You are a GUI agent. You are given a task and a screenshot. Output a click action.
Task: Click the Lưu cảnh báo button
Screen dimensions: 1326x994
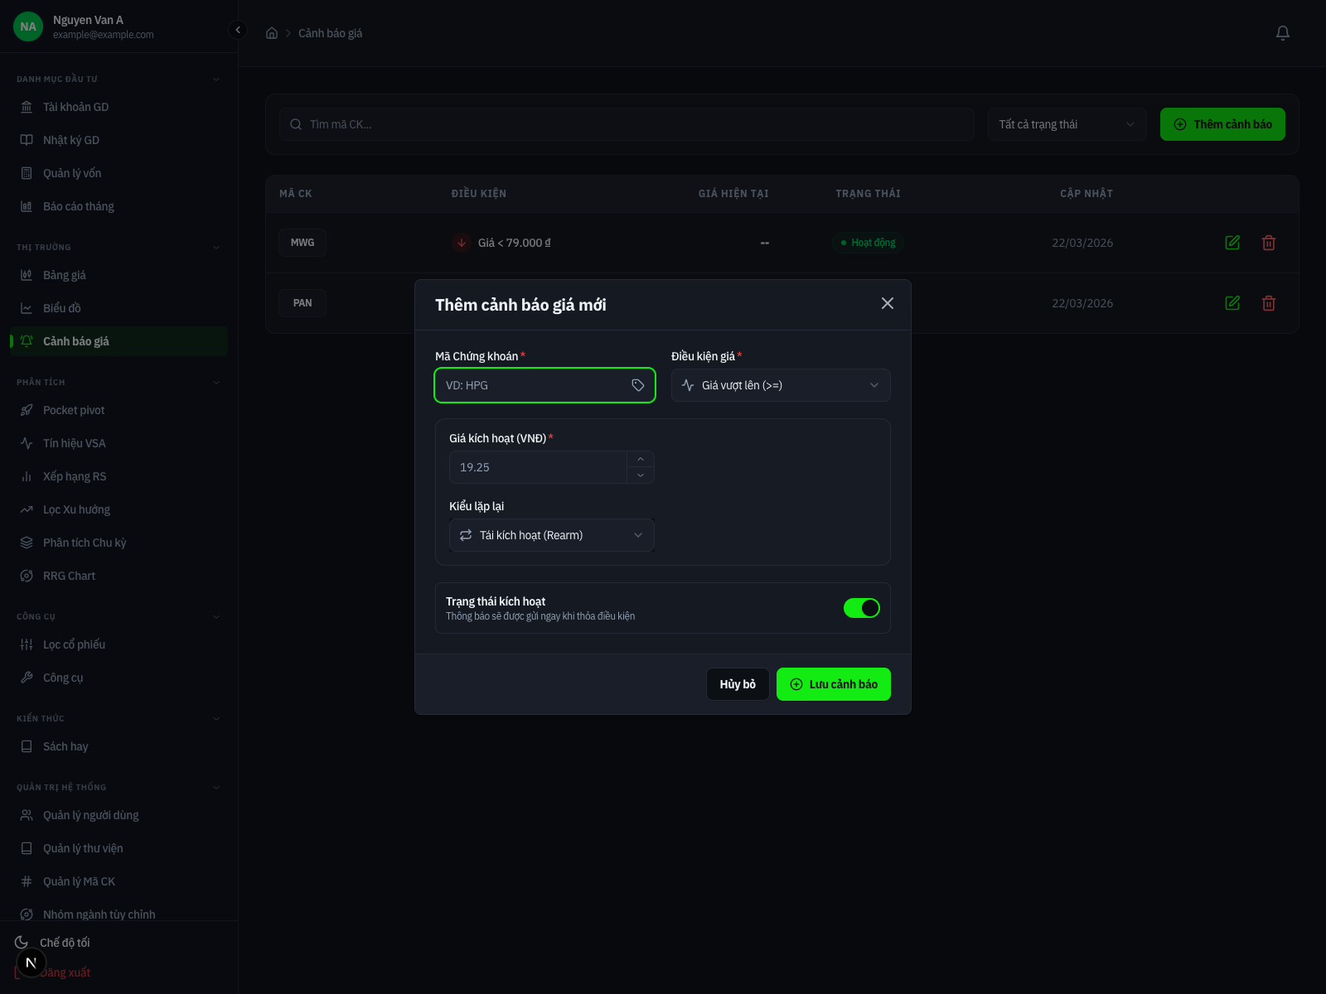tap(833, 684)
